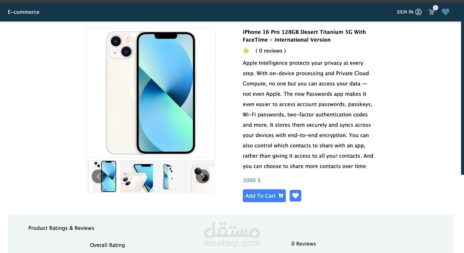
Task: Select the first thumbnail showing front and back
Action: (105, 176)
